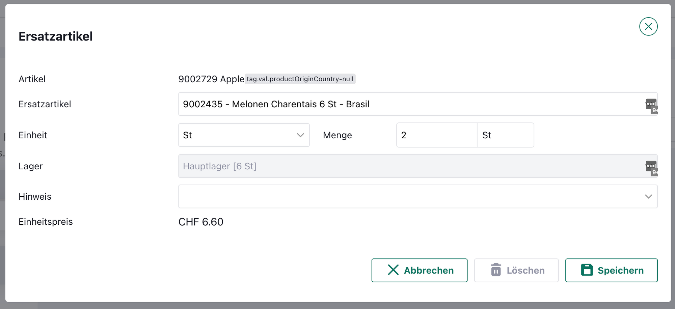The width and height of the screenshot is (675, 309).
Task: Click the floppy disk icon on Speichern
Action: tap(587, 270)
